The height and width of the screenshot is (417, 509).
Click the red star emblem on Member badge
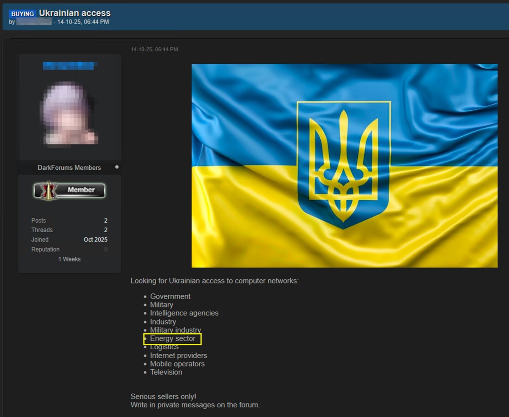(x=48, y=191)
